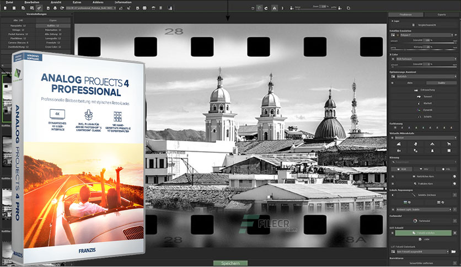Adjust the Fotofilm Intensität slider
461x267 pixels.
[x=424, y=43]
